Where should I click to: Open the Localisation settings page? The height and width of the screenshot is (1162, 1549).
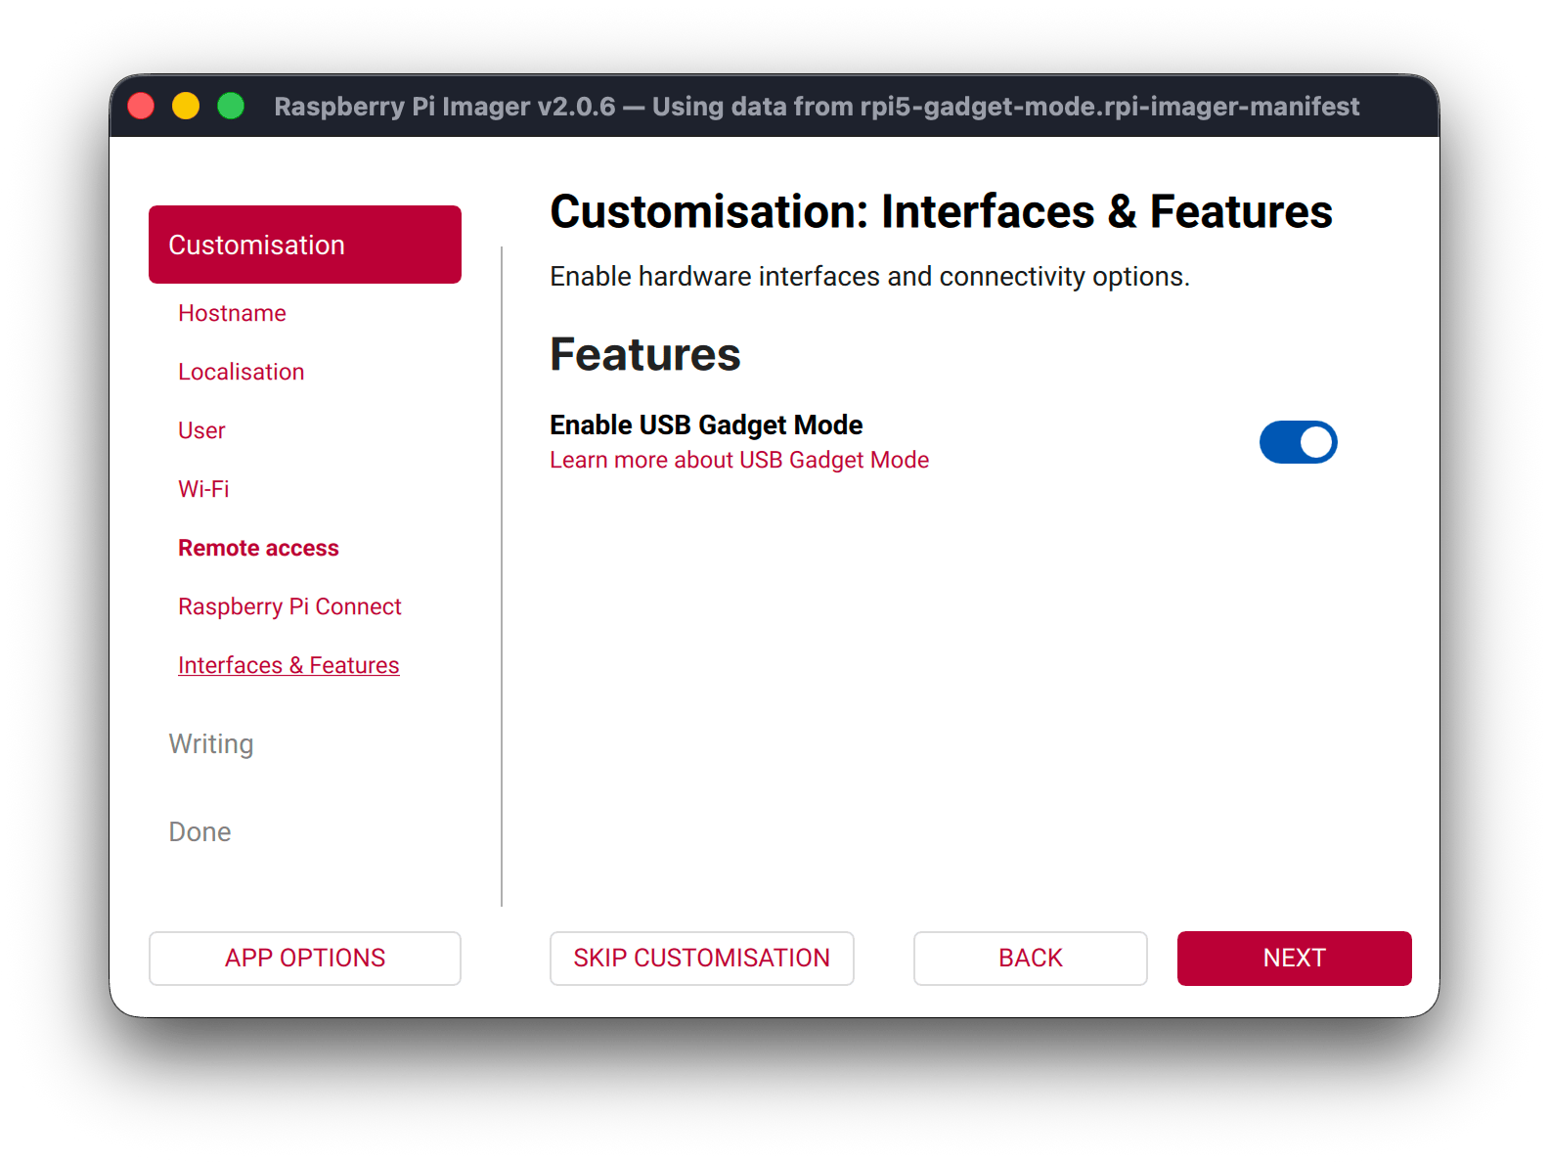tap(241, 372)
